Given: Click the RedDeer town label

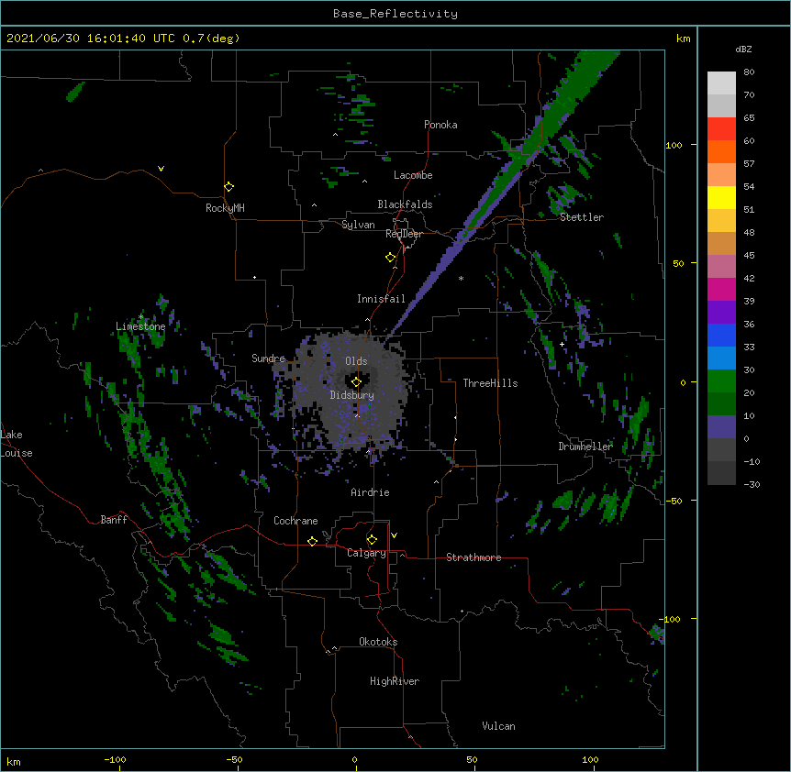Looking at the screenshot, I should pyautogui.click(x=404, y=234).
